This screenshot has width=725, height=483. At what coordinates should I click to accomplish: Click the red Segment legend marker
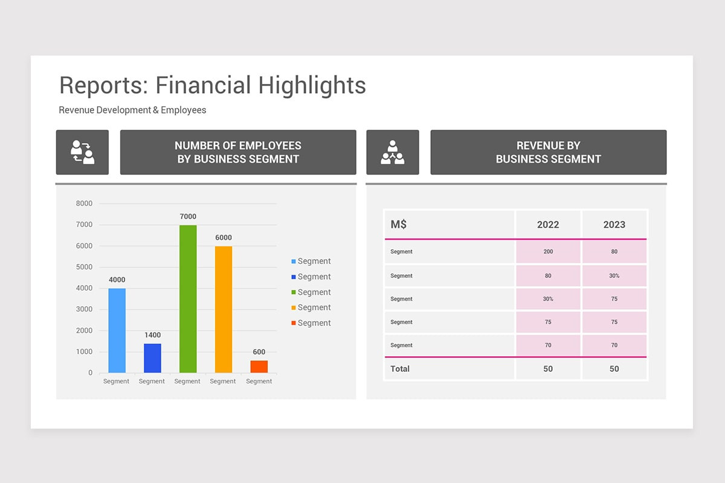(x=292, y=323)
